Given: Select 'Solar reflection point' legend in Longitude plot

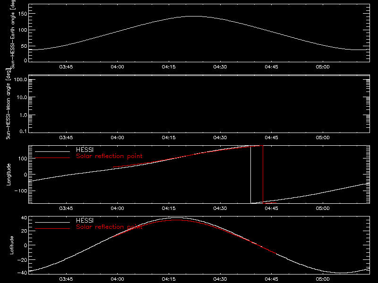Looking at the screenshot, I should point(109,156).
